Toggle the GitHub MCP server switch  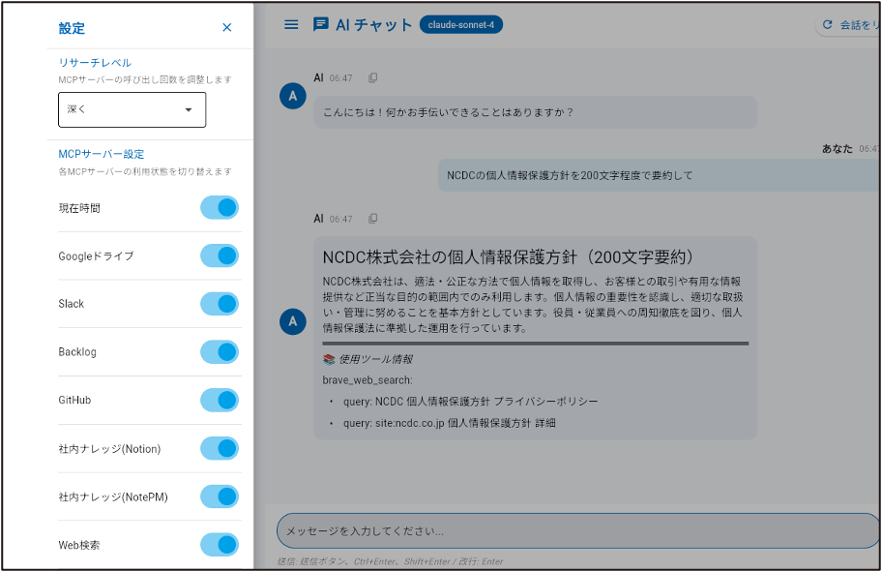pos(220,400)
